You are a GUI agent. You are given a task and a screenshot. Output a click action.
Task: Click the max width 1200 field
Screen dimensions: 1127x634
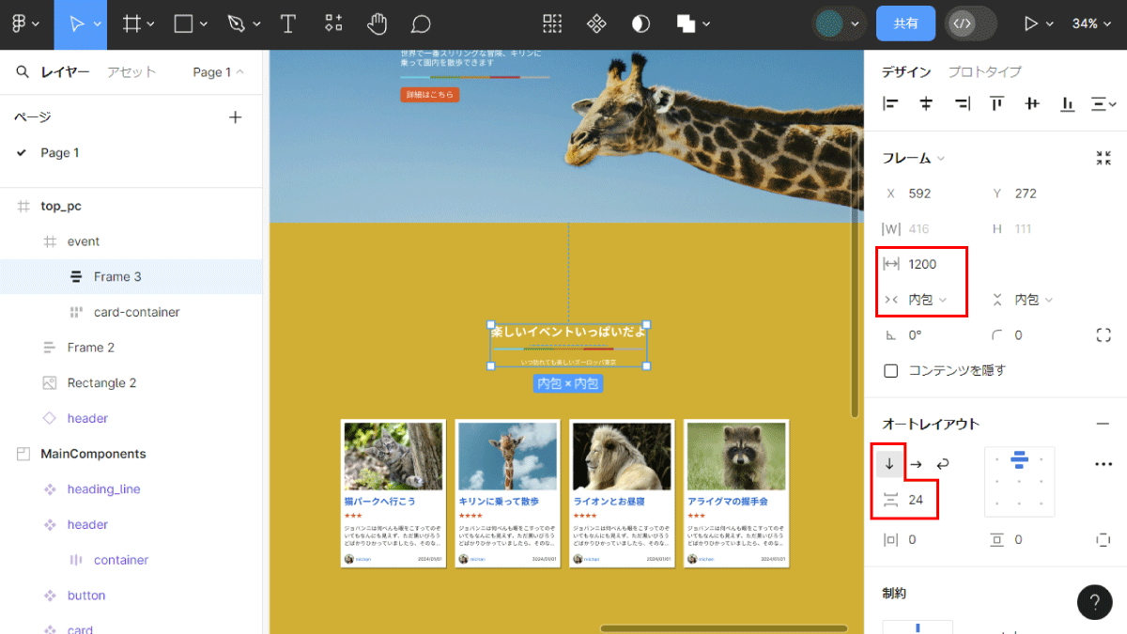[923, 264]
